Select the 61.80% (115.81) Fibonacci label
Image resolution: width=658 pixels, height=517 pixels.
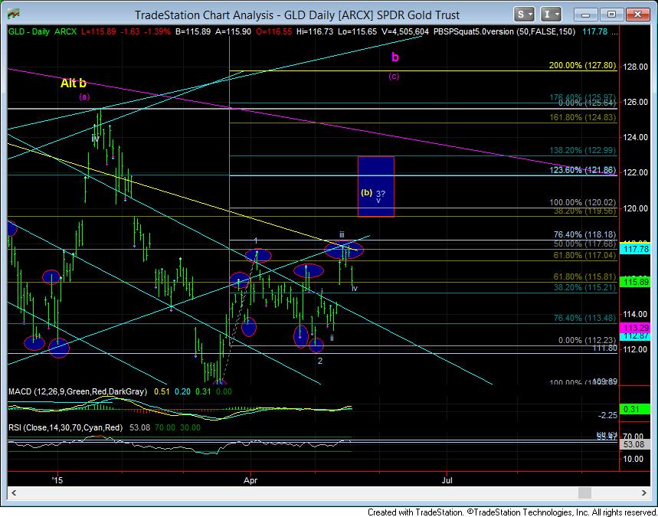(x=585, y=277)
